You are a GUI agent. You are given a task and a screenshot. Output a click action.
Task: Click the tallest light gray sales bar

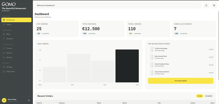tap(79, 68)
